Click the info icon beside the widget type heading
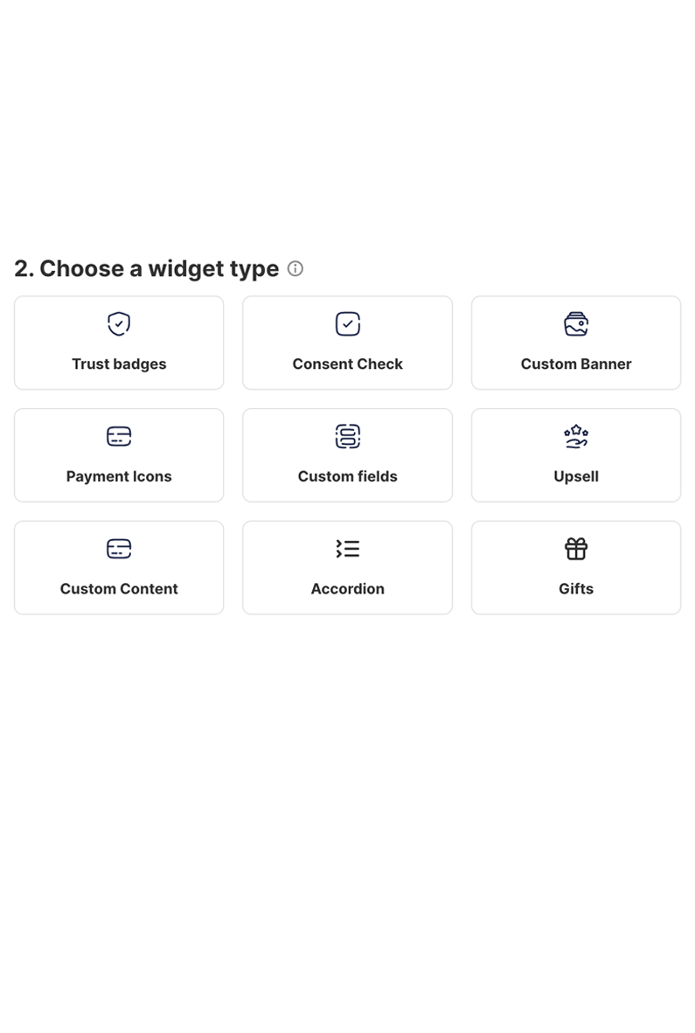695x1033 pixels. pos(295,269)
